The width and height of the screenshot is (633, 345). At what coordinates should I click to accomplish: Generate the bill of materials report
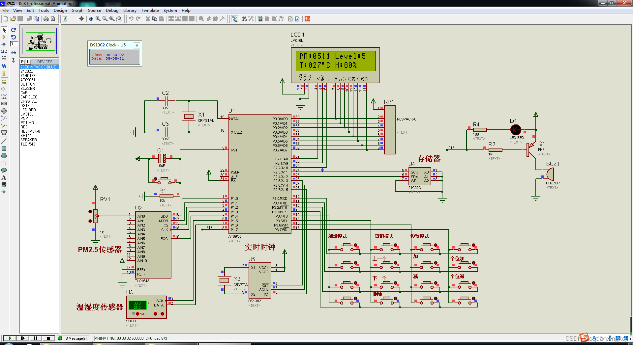pyautogui.click(x=290, y=19)
